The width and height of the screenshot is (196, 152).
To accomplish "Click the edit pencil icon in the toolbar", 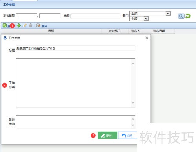I will click(x=25, y=25).
